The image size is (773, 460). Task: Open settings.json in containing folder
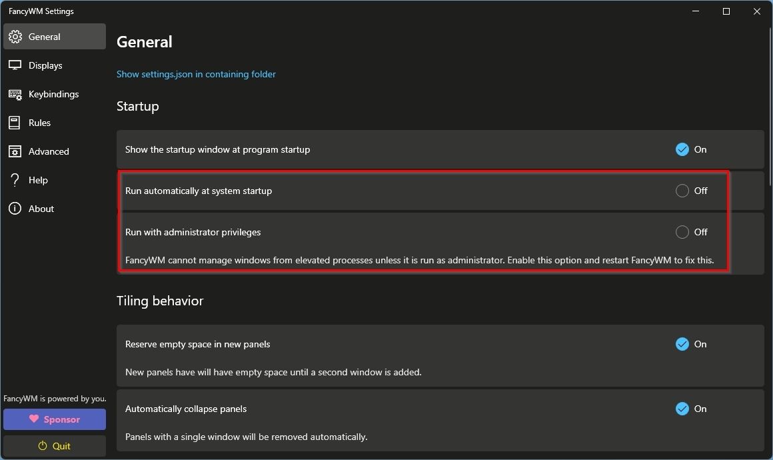coord(196,74)
